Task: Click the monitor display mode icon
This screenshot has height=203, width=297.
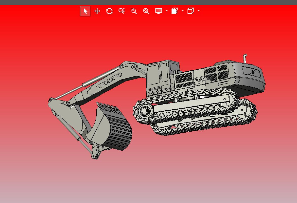Action: tap(159, 11)
